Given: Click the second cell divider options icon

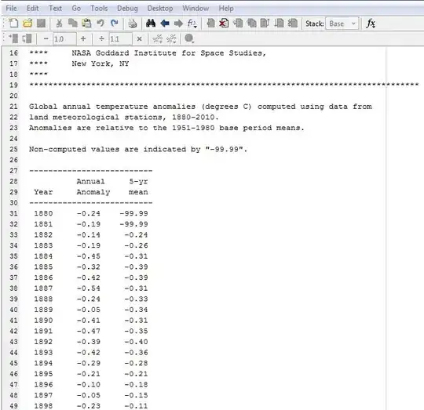Looking at the screenshot, I should point(171,39).
